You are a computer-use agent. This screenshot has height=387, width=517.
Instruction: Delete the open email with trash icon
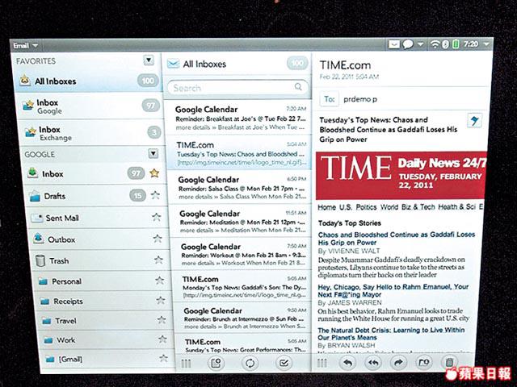[449, 362]
